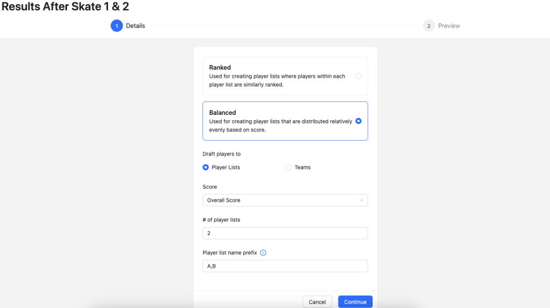Click the Ranked card title
Viewport: 550px width, 308px height.
(x=220, y=68)
